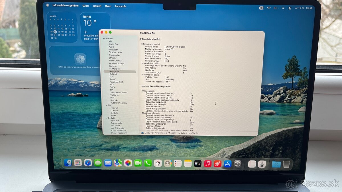The image size is (342, 192).
Task: Click the battery status icon in menu bar
Action: [276, 8]
